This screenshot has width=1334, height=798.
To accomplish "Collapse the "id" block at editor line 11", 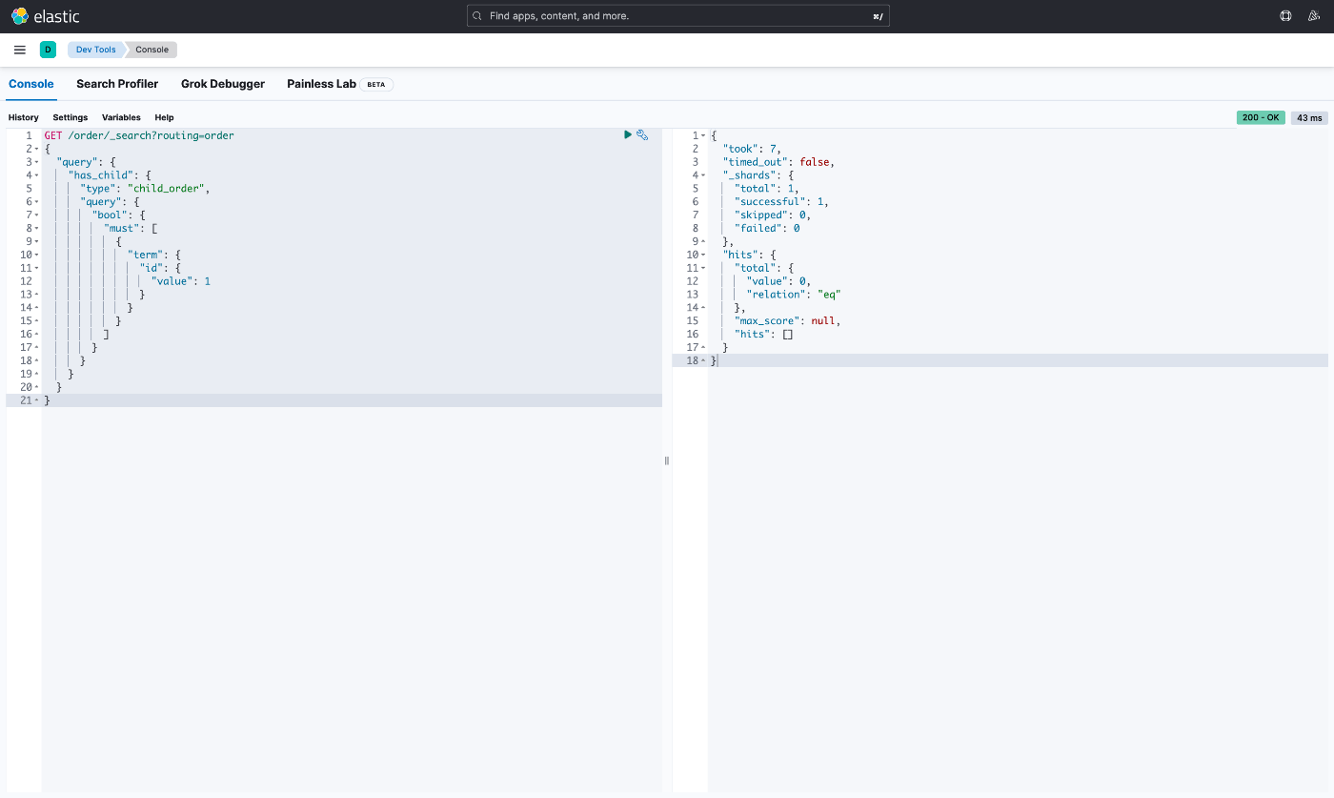I will [x=36, y=269].
